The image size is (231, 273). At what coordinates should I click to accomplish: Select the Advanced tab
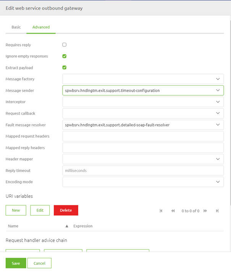coord(41,27)
